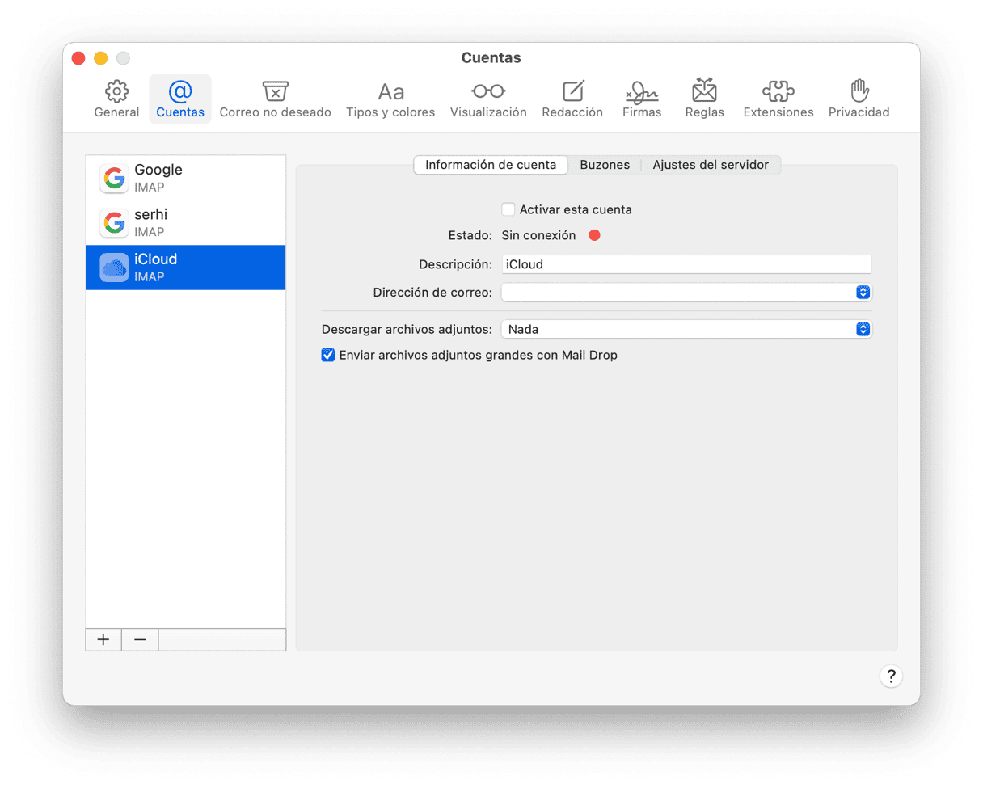This screenshot has width=983, height=788.
Task: Open help with the question mark button
Action: (x=891, y=676)
